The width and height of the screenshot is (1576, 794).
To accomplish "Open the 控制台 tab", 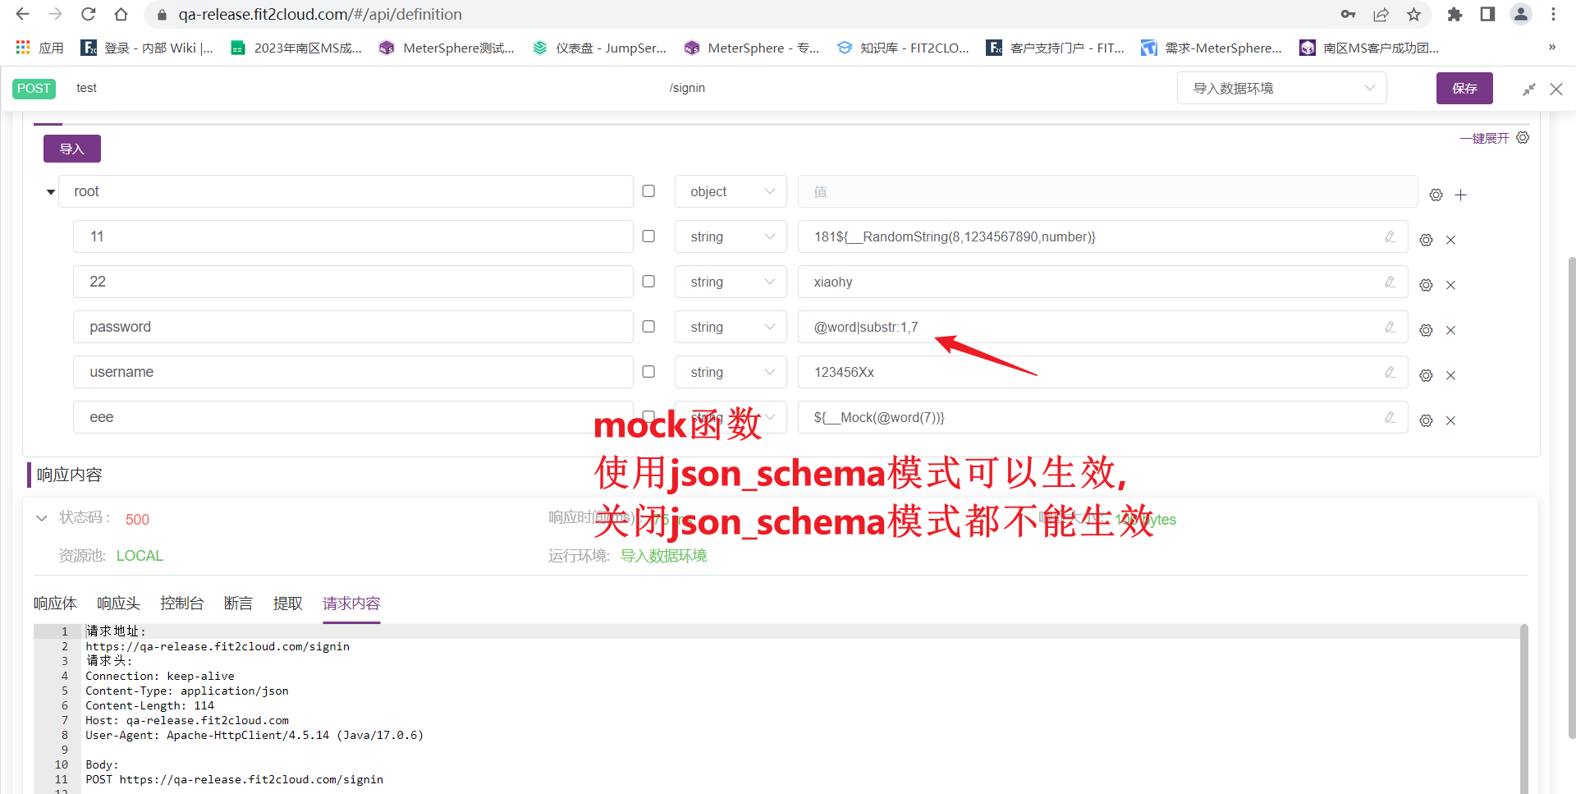I will 182,604.
